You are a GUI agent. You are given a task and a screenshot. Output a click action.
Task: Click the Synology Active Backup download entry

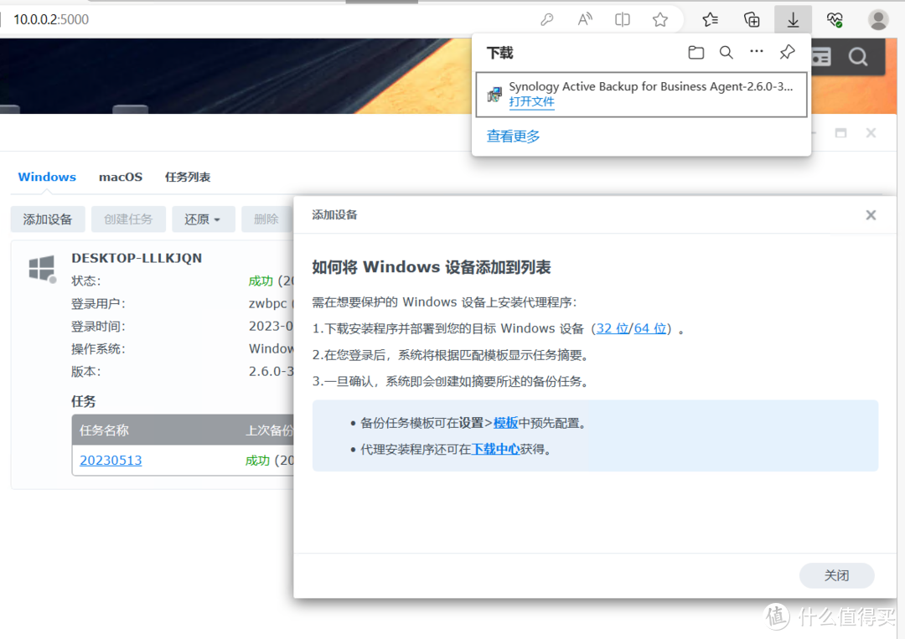[641, 95]
